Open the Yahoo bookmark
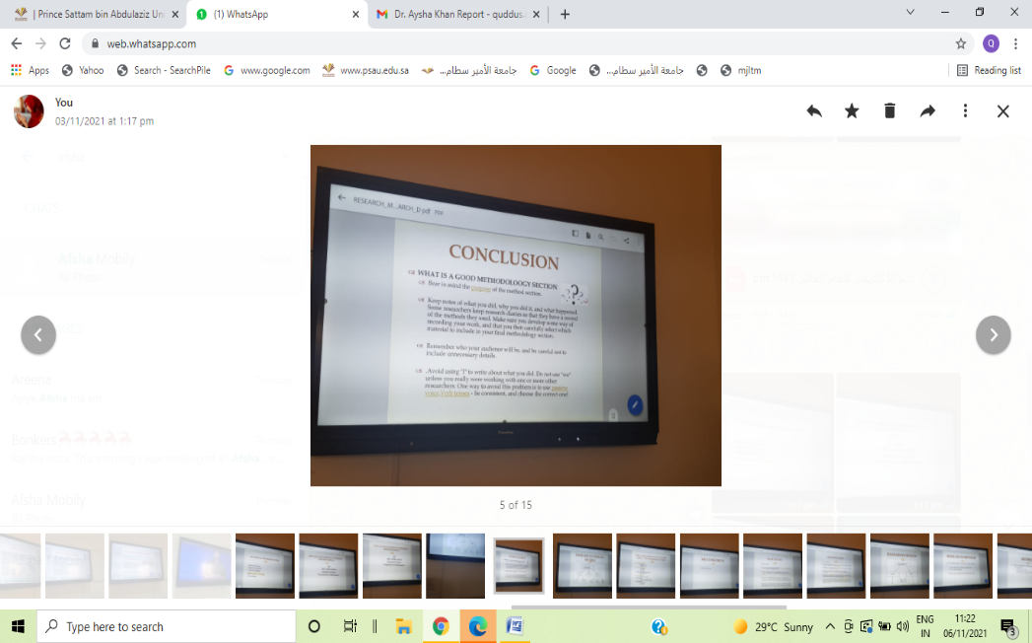The width and height of the screenshot is (1032, 643). tap(83, 70)
